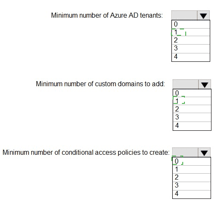214x201 pixels.
Task: Open the Azure AD tenants dropdown arrow
Action: tap(203, 16)
